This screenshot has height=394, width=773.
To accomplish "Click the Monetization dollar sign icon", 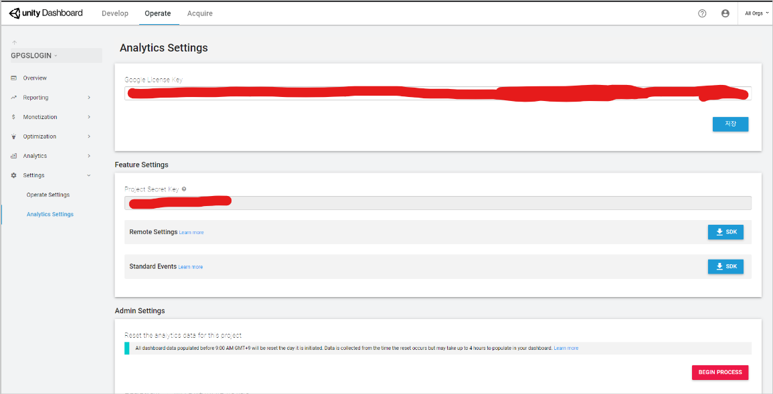I will [x=14, y=117].
